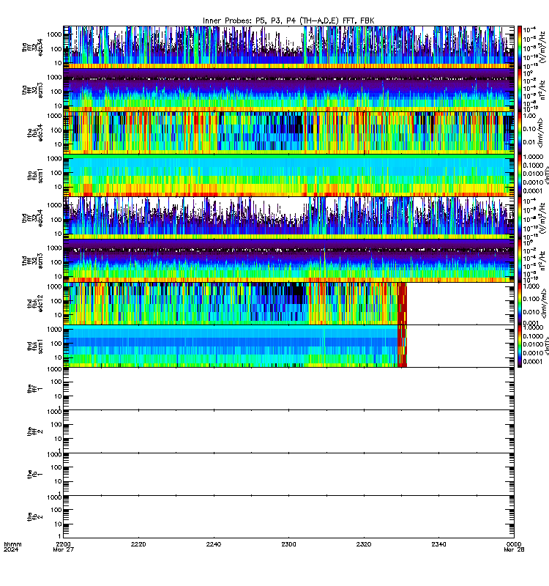
Task: Click the 'tha fbk scm1' panel label
Action: tap(35, 176)
